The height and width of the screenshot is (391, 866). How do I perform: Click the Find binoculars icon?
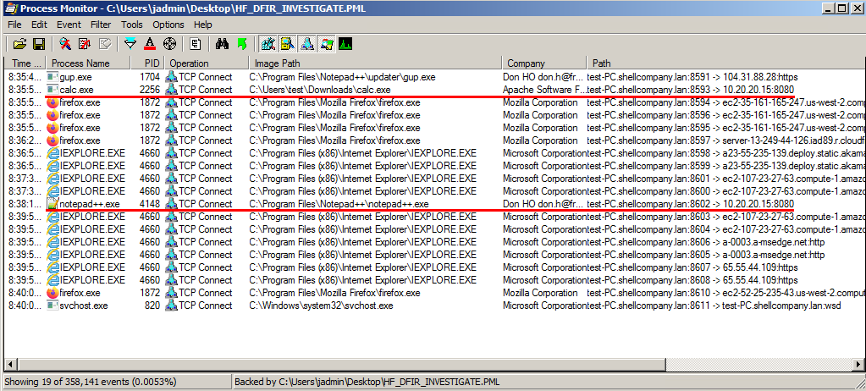coord(223,43)
